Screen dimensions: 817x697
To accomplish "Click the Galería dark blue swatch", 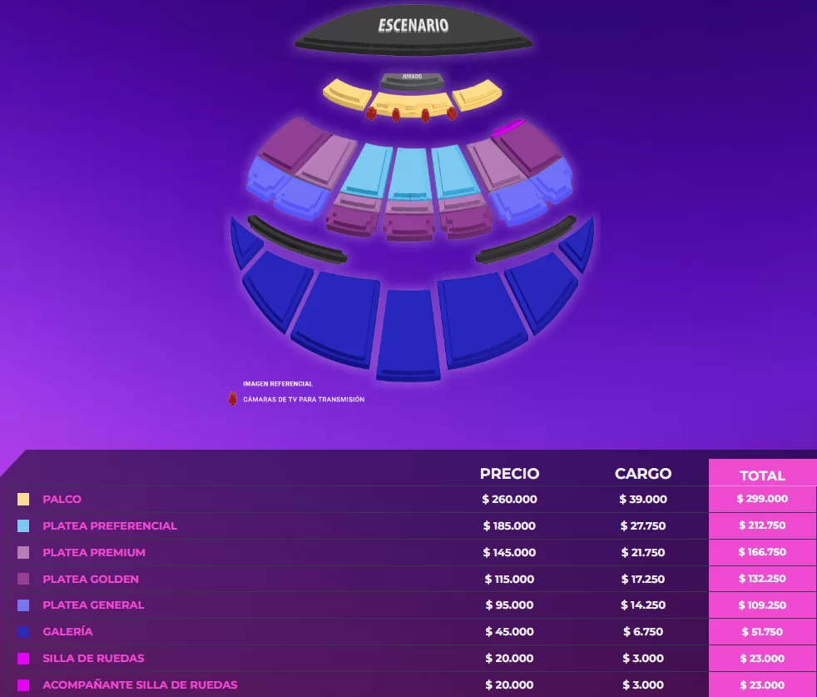I will [x=23, y=632].
